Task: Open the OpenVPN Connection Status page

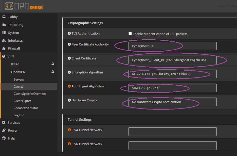Action: pos(26,108)
